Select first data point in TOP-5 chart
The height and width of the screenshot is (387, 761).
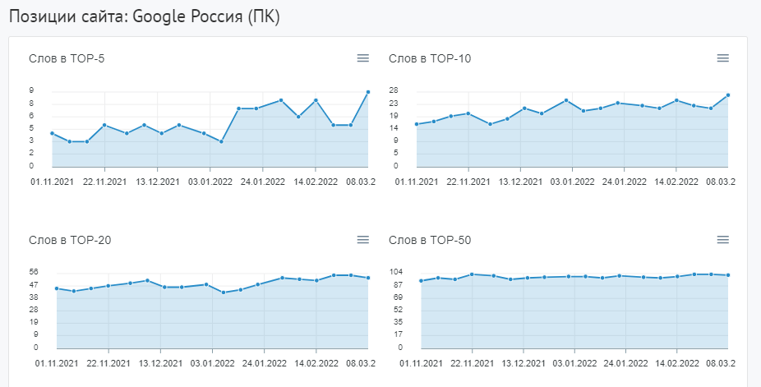coord(52,133)
